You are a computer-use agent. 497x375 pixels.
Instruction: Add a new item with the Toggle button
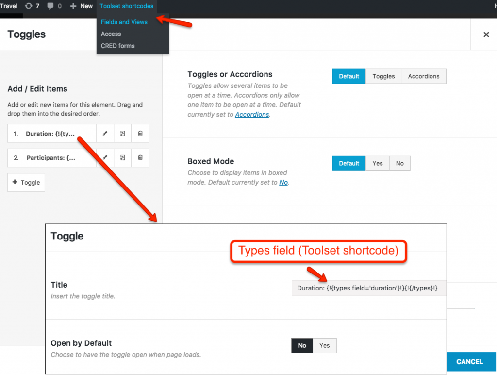click(x=26, y=182)
